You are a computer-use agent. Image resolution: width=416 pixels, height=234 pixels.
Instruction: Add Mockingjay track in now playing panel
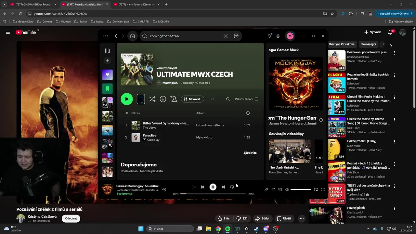tap(321, 120)
